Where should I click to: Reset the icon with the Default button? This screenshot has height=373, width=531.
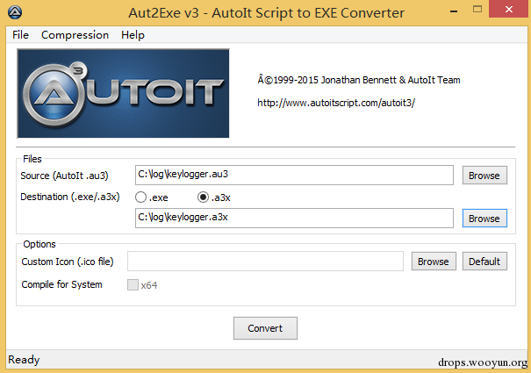tap(484, 262)
